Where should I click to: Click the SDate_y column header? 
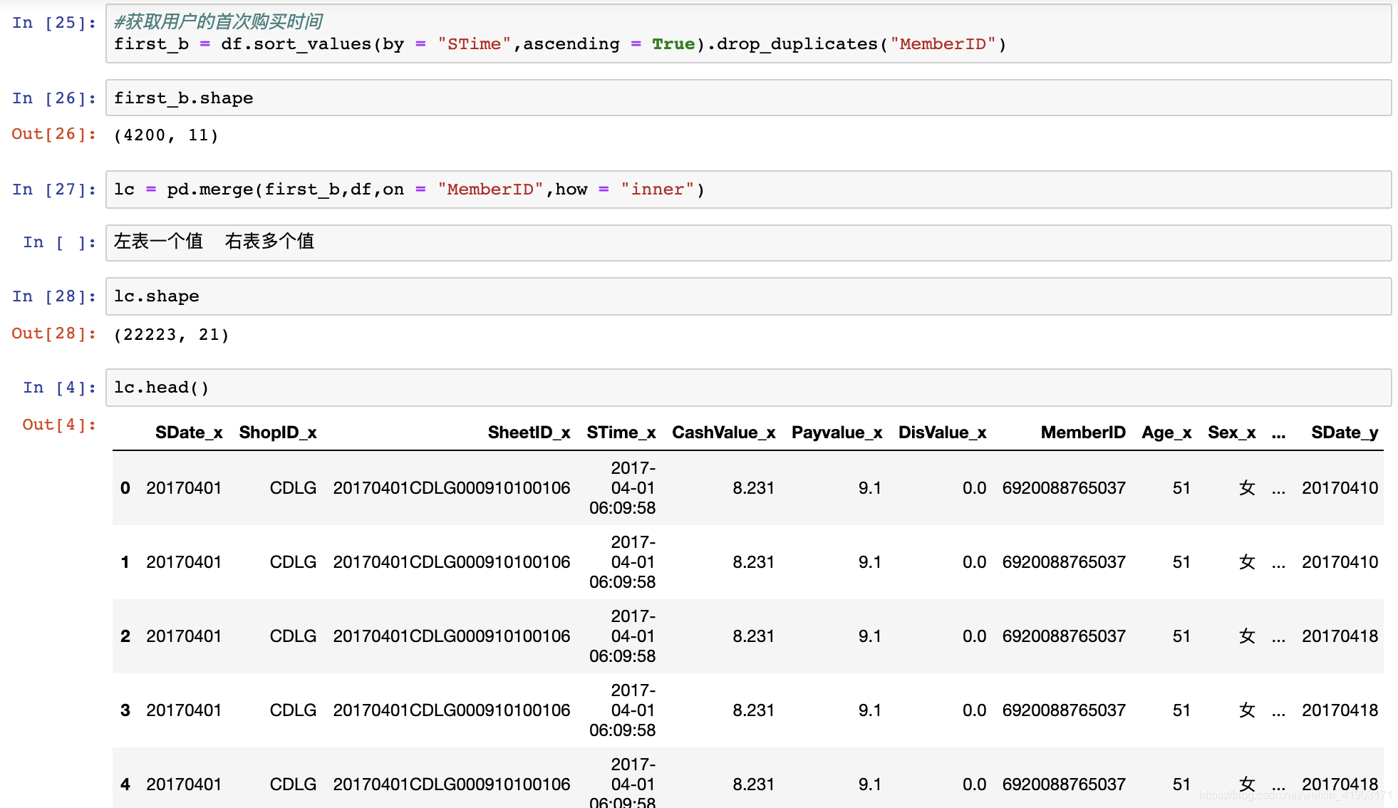[1344, 433]
